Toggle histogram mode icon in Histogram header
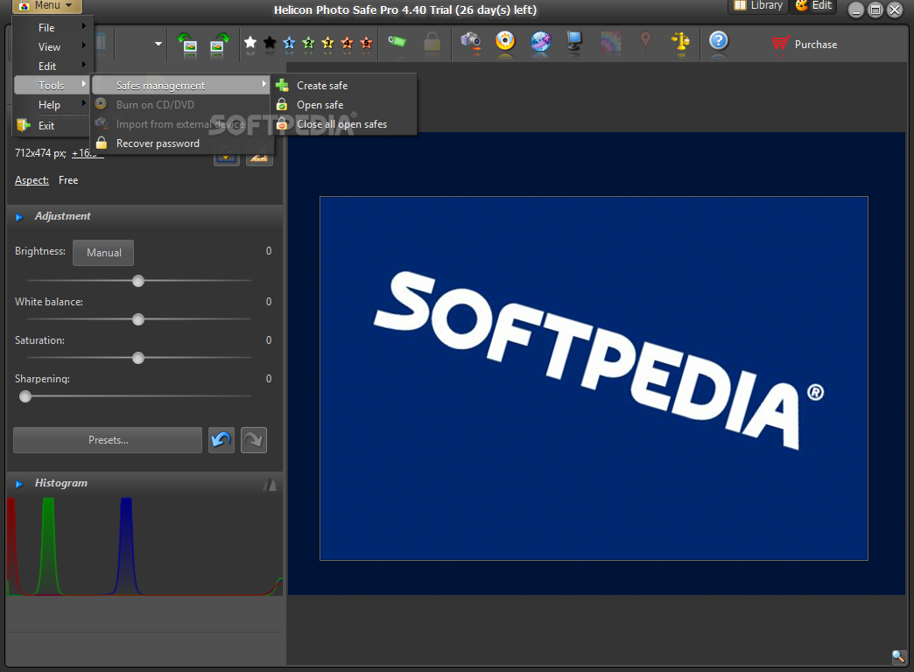 (270, 485)
